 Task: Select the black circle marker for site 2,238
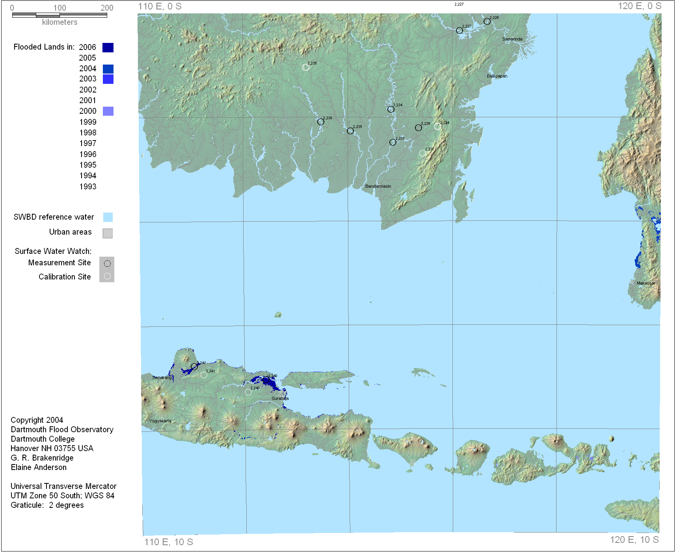point(320,122)
